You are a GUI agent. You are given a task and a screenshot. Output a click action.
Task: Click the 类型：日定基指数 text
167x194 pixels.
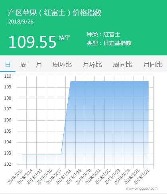(109, 43)
